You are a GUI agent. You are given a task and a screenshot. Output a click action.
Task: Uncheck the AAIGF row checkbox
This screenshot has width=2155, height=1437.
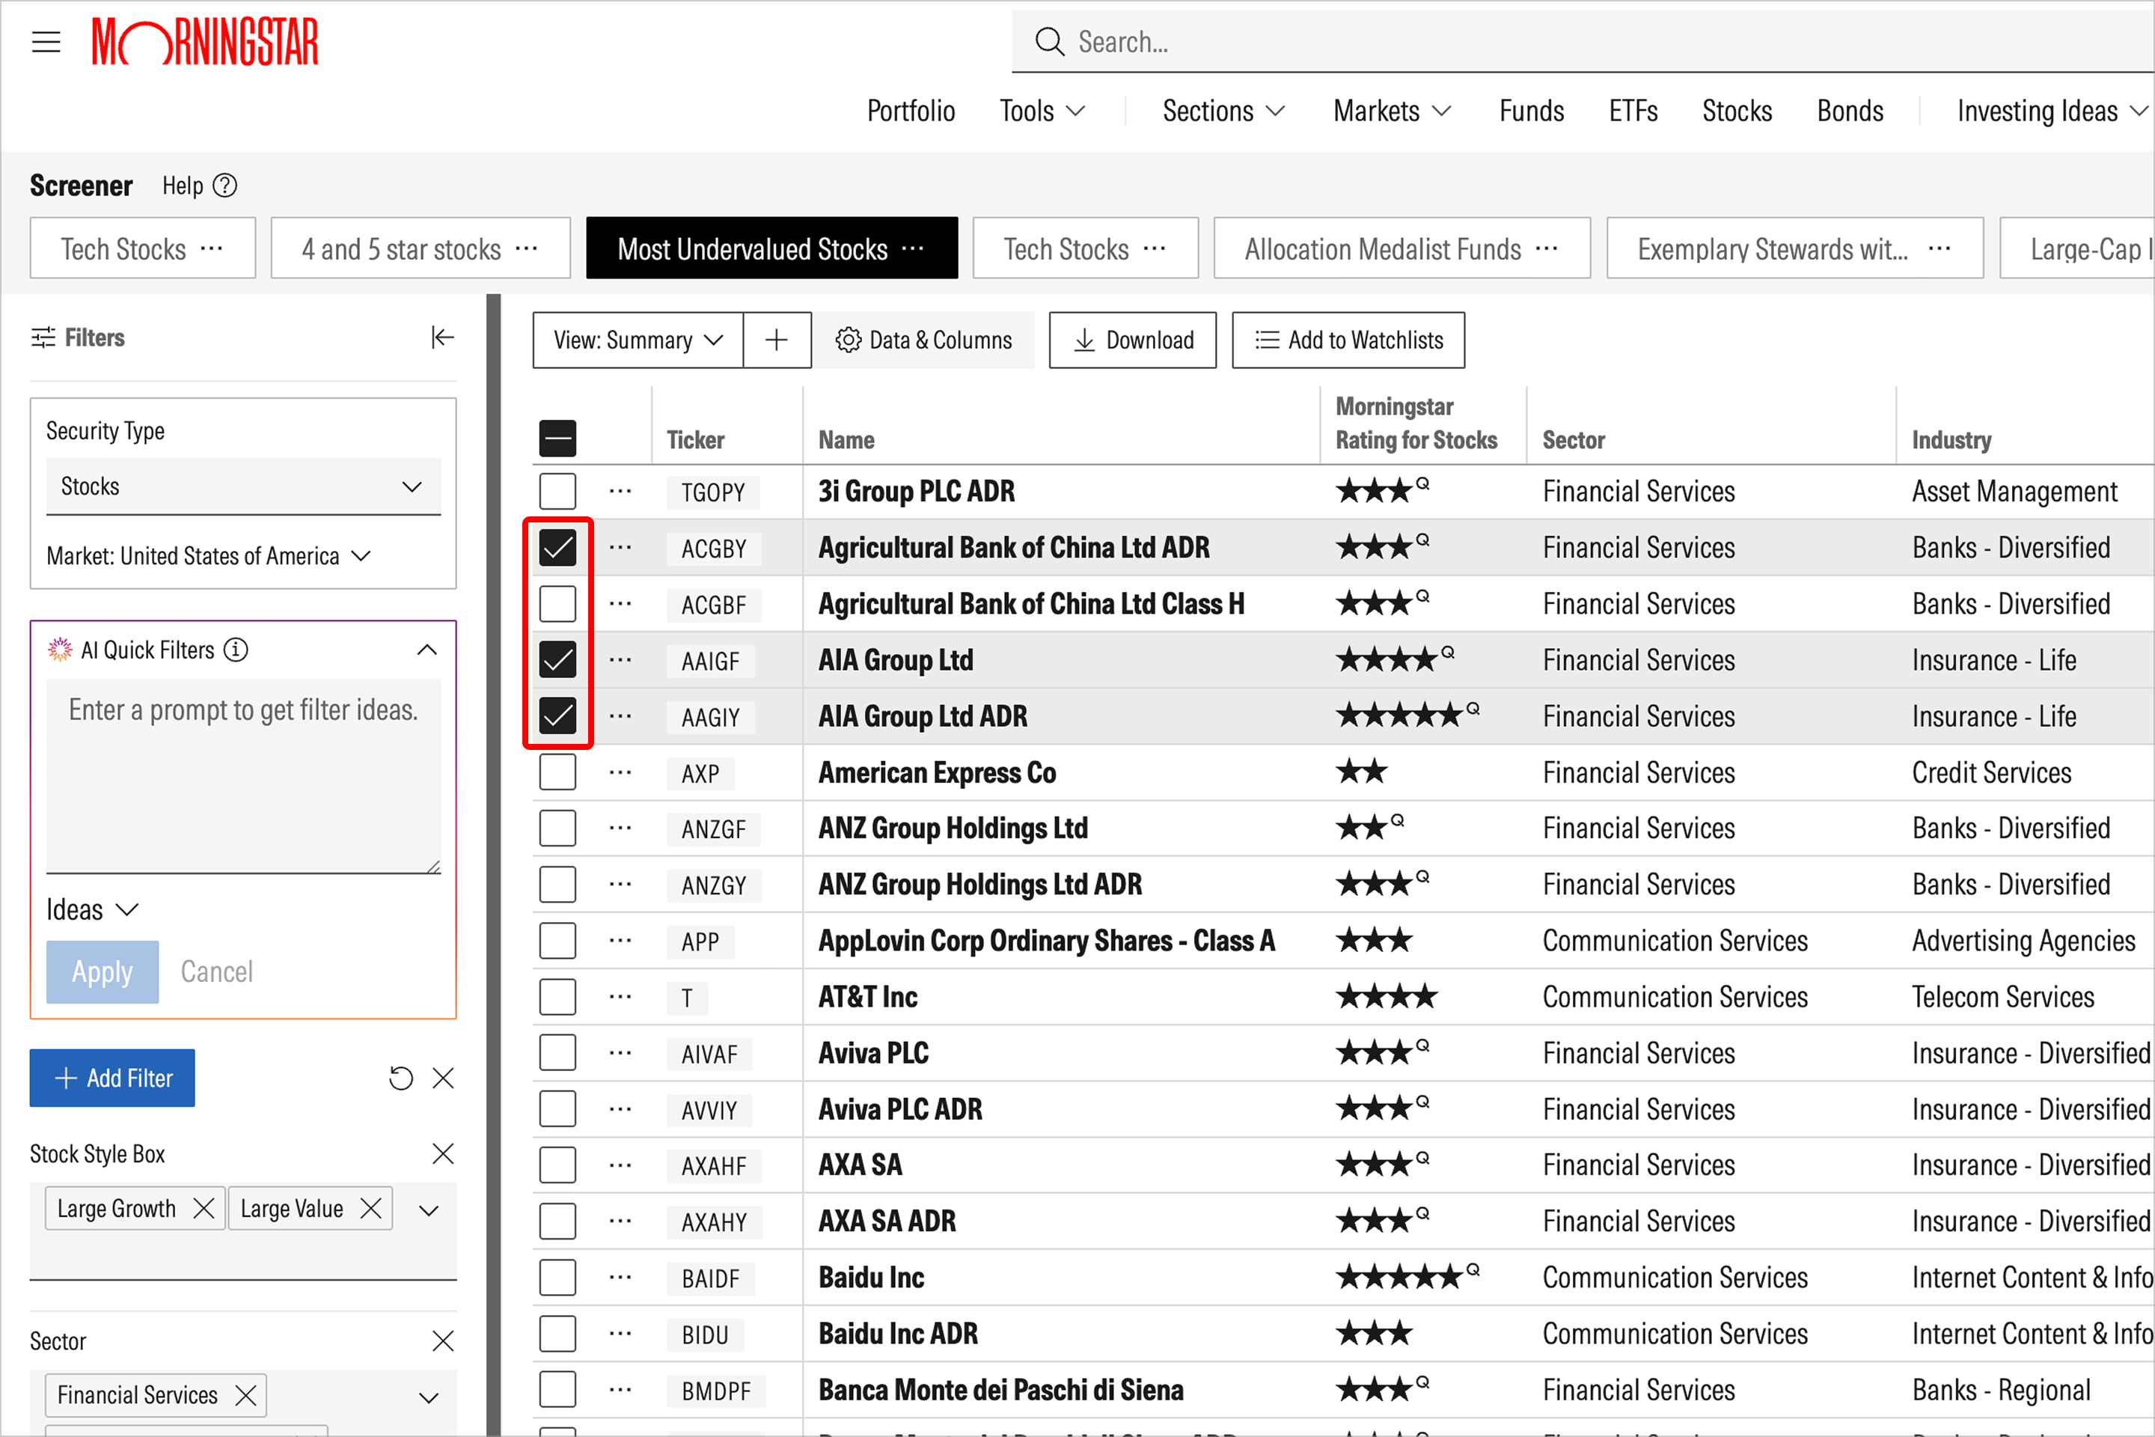coord(557,660)
